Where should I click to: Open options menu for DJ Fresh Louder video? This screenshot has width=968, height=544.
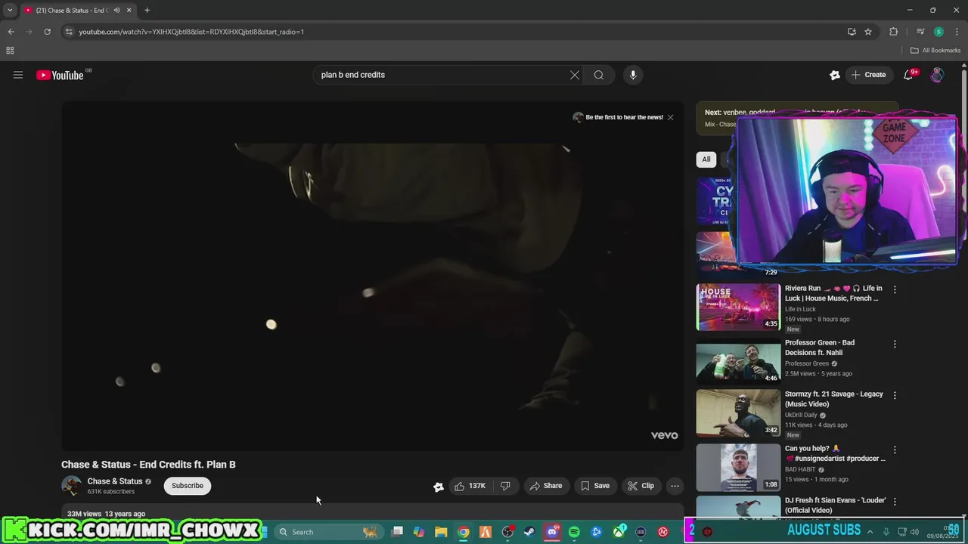point(895,501)
